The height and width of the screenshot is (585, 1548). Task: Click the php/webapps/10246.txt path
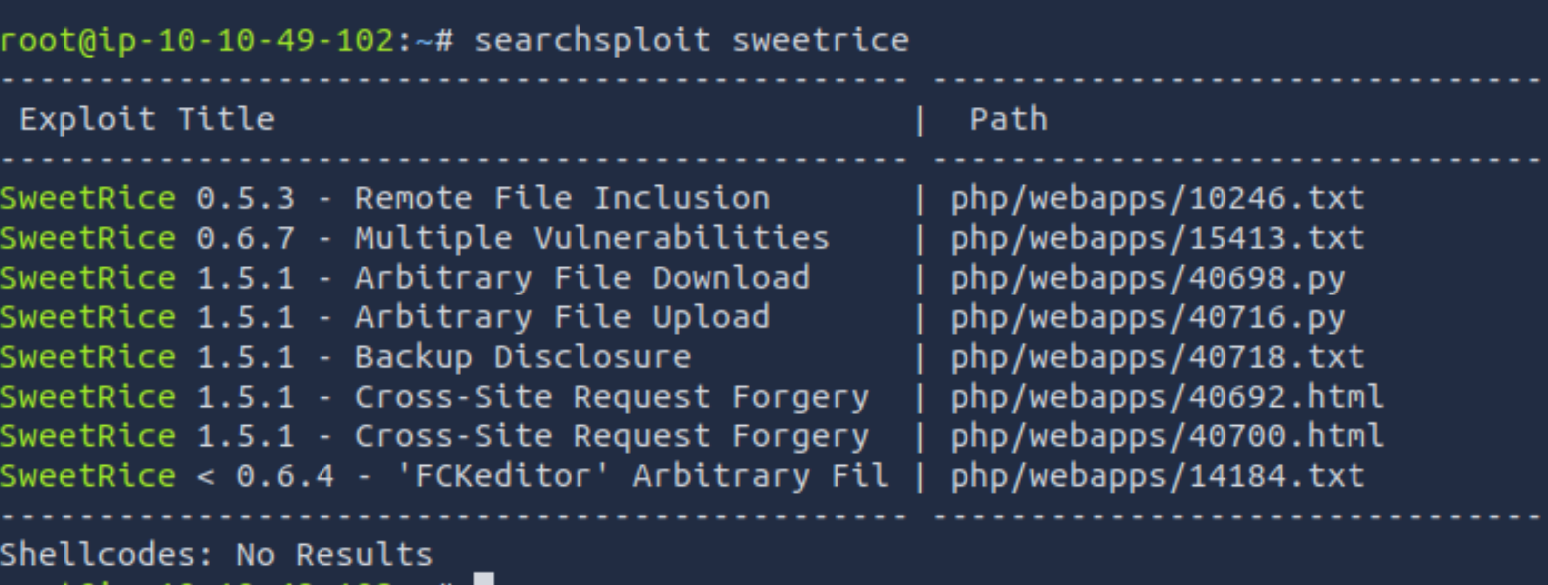pos(1157,198)
